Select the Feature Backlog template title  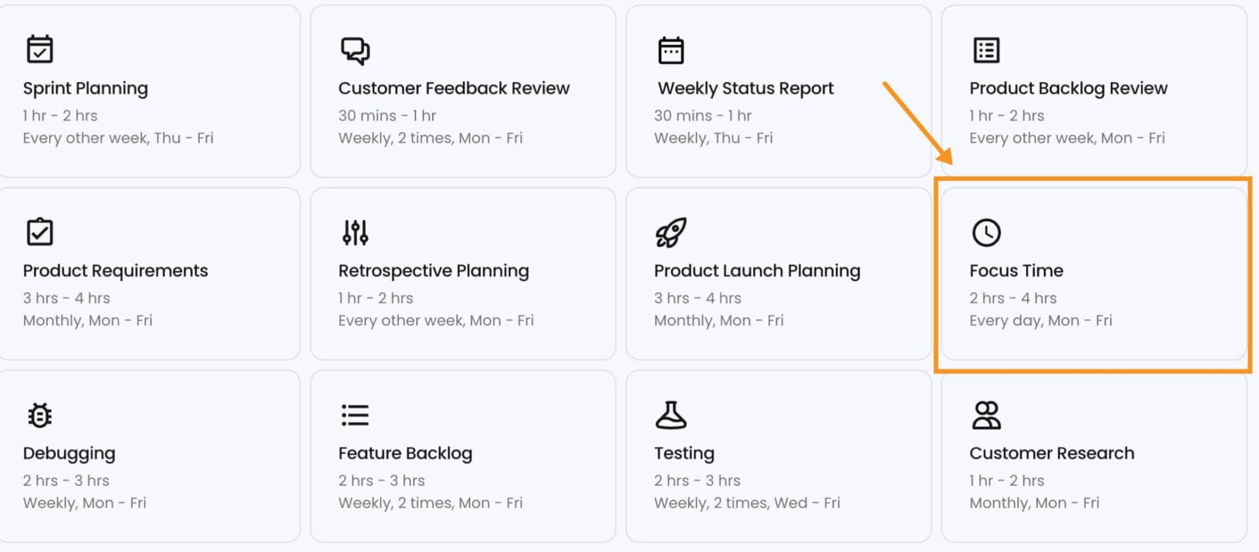[x=405, y=453]
